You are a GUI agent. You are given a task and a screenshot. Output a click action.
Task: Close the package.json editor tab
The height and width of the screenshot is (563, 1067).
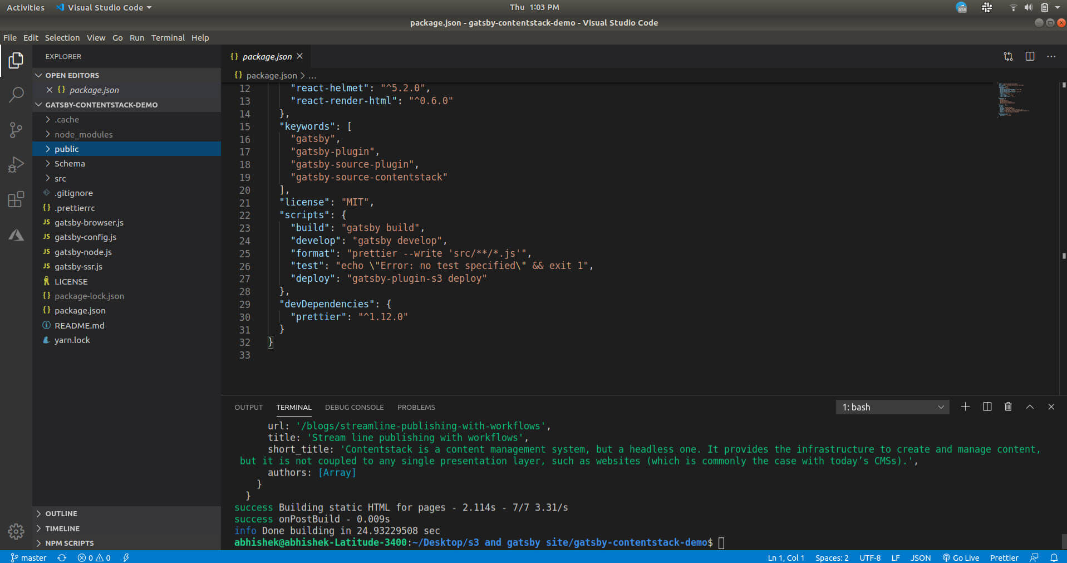point(300,56)
